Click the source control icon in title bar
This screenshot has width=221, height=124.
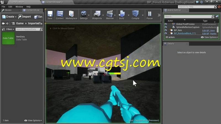202,2
